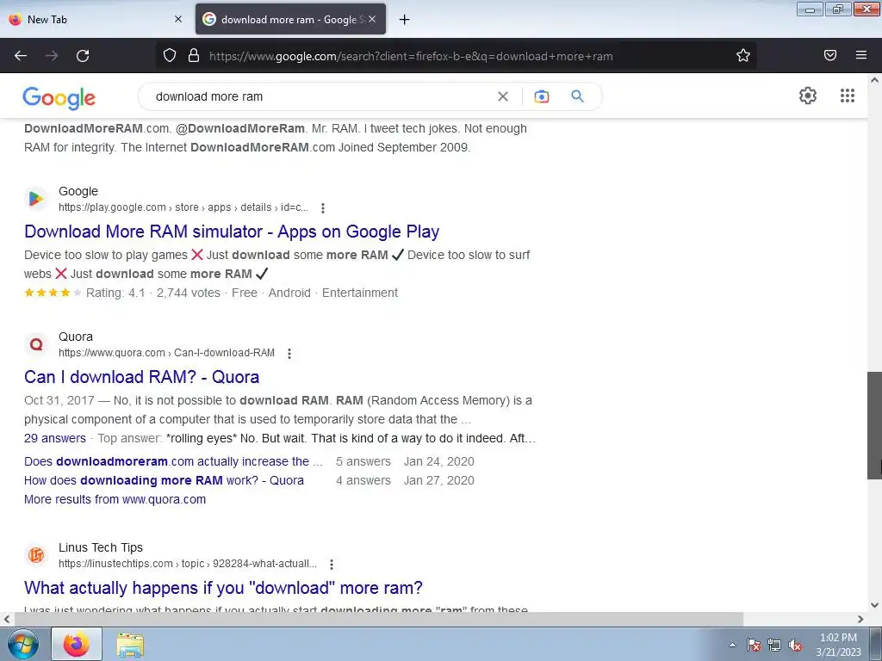
Task: Open the 29 answers link
Action: coord(55,438)
